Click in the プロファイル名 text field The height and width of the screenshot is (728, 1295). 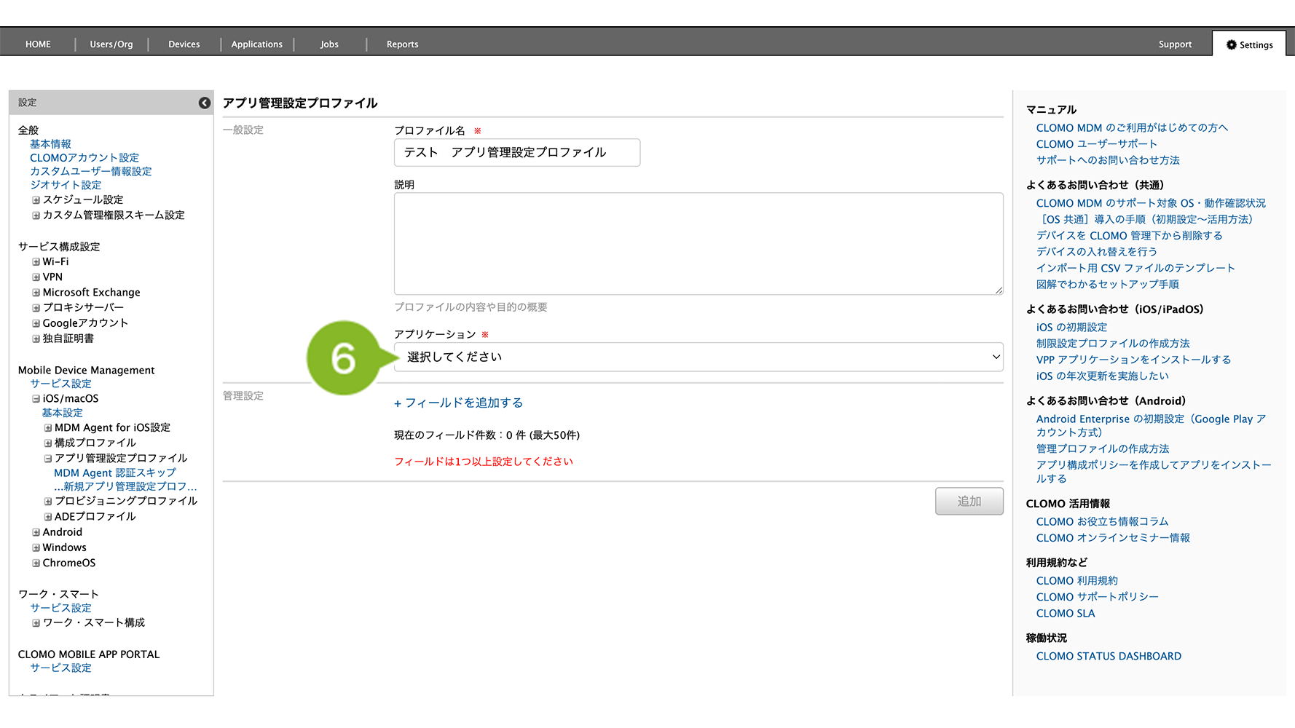click(x=516, y=153)
